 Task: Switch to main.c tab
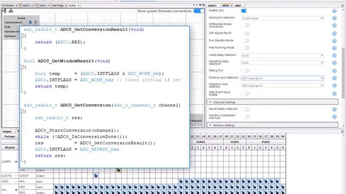coord(43,5)
